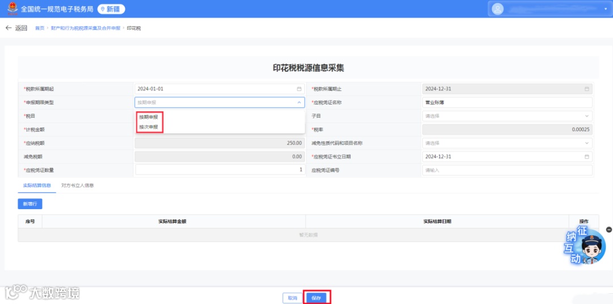
Task: Click the 印花税 breadcrumb text
Action: click(134, 28)
